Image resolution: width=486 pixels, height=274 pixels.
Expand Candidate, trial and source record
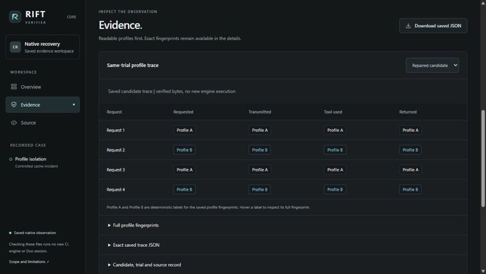coord(144,265)
